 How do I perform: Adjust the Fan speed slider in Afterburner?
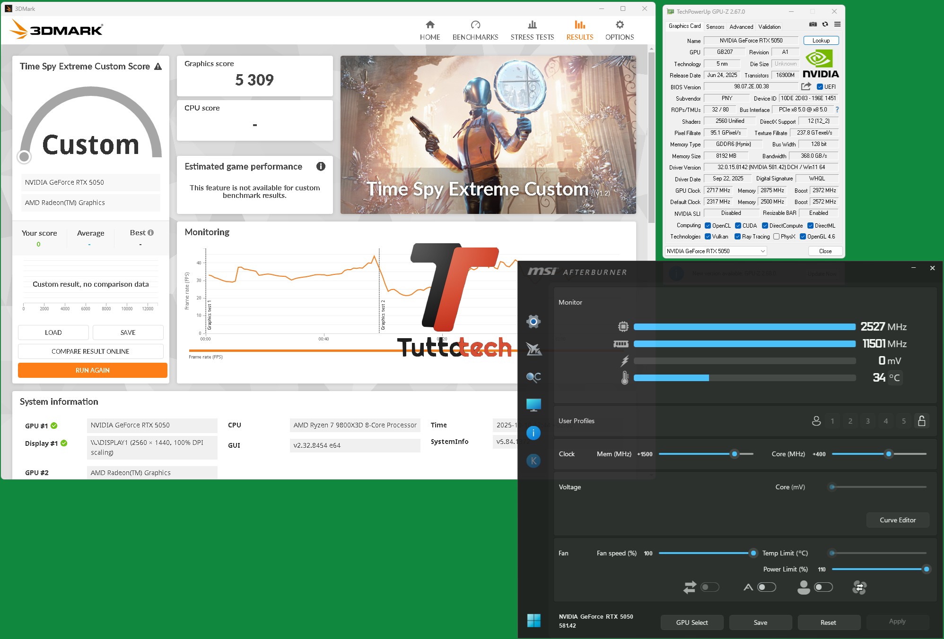pyautogui.click(x=753, y=553)
